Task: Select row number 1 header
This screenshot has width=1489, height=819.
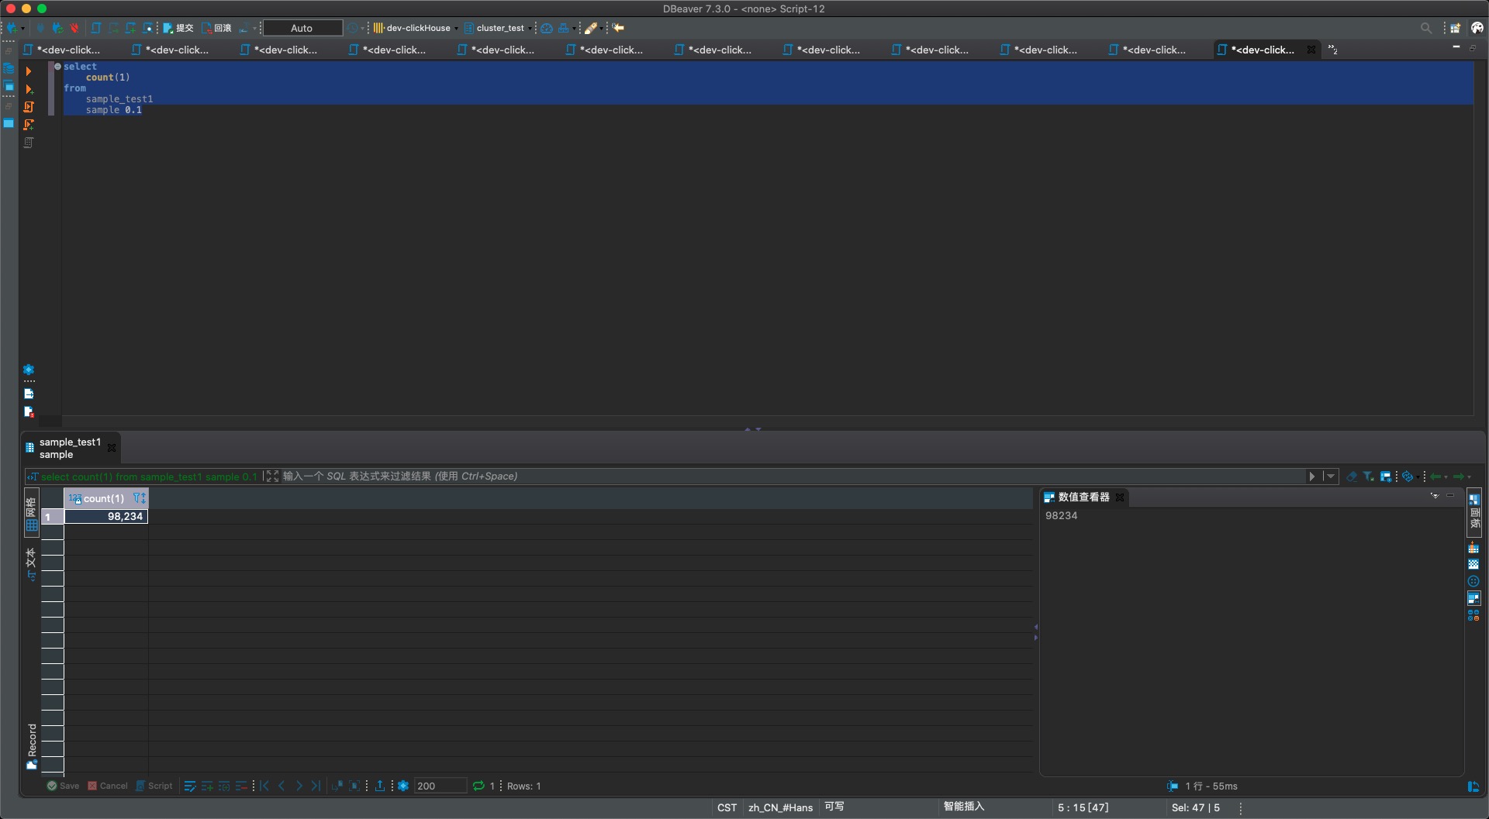Action: [x=53, y=517]
